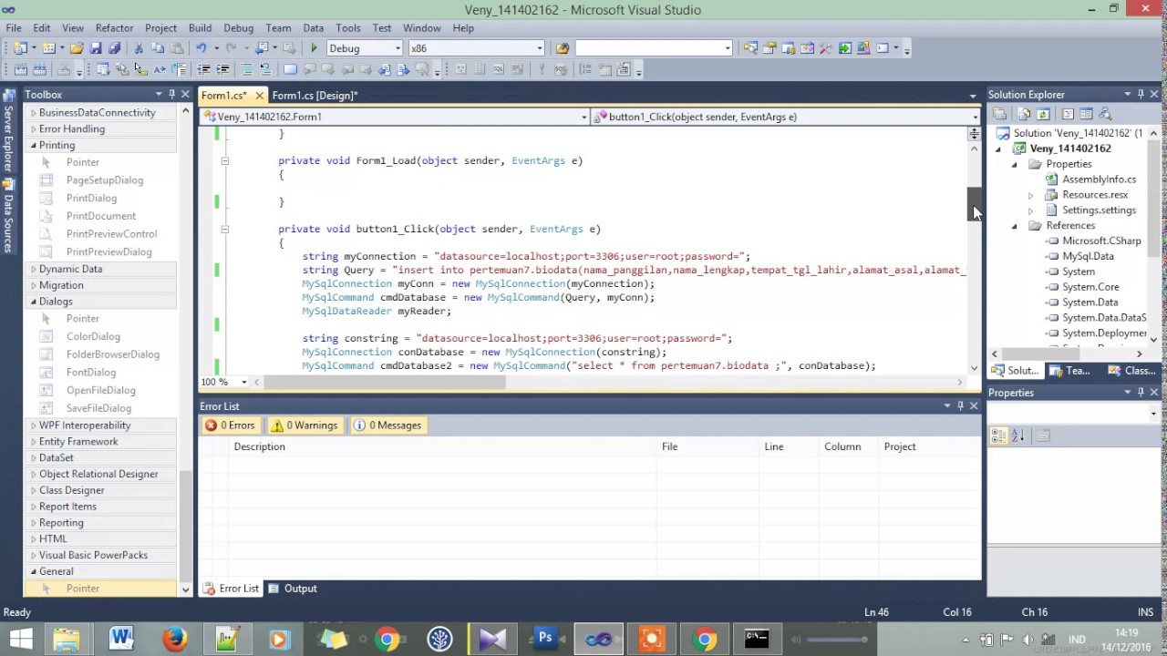This screenshot has width=1167, height=656.
Task: Toggle the 0 Messages filter
Action: click(x=387, y=425)
